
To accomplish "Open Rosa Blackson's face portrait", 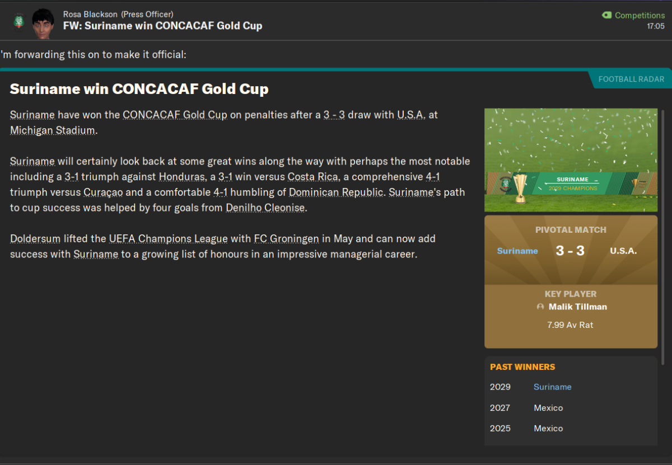I will pos(43,24).
